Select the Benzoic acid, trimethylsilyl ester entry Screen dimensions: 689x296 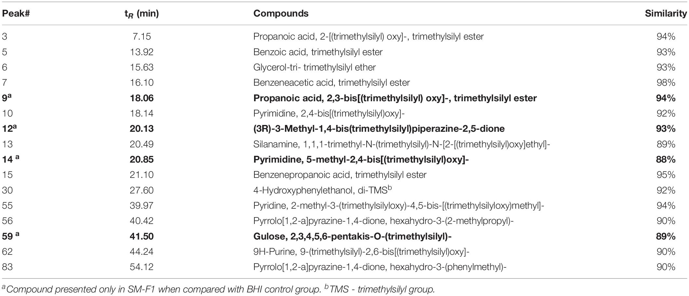(318, 52)
